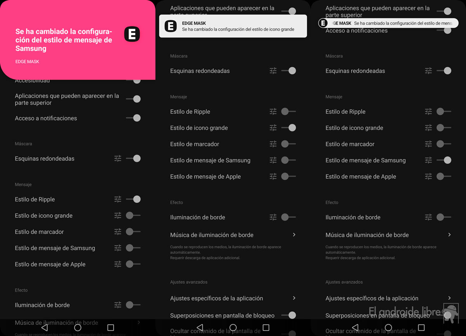The image size is (466, 336).
Task: Expand Música de iluminación de borde chevron, middle screen
Action: click(x=294, y=235)
